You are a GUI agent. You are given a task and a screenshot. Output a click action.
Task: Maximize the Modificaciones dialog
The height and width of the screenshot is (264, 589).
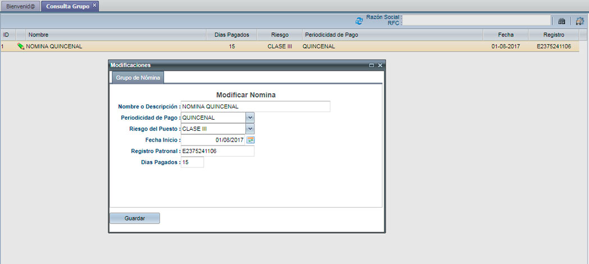(372, 65)
